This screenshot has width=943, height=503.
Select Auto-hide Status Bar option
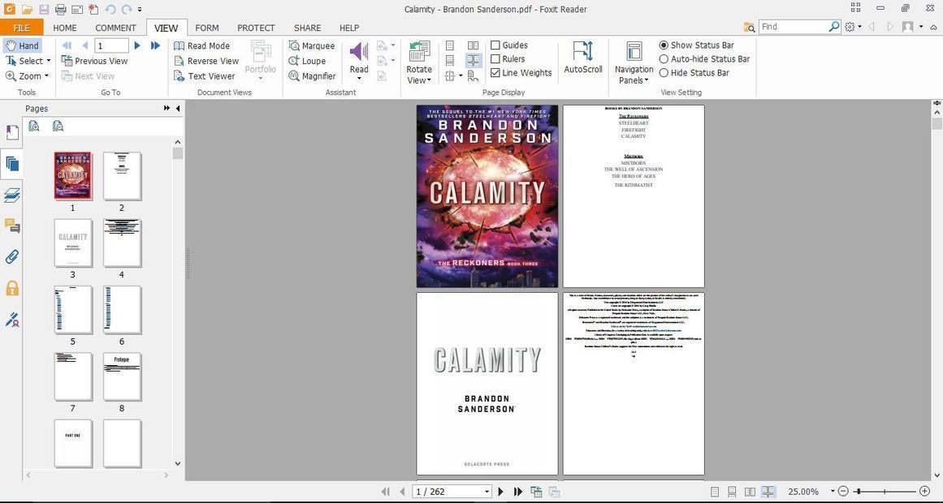(664, 59)
